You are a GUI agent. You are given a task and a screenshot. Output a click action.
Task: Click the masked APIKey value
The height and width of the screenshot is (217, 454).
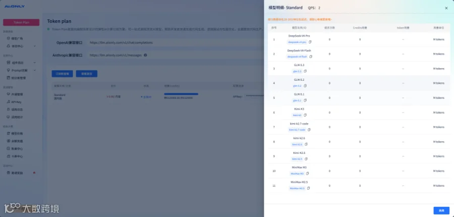[254, 96]
